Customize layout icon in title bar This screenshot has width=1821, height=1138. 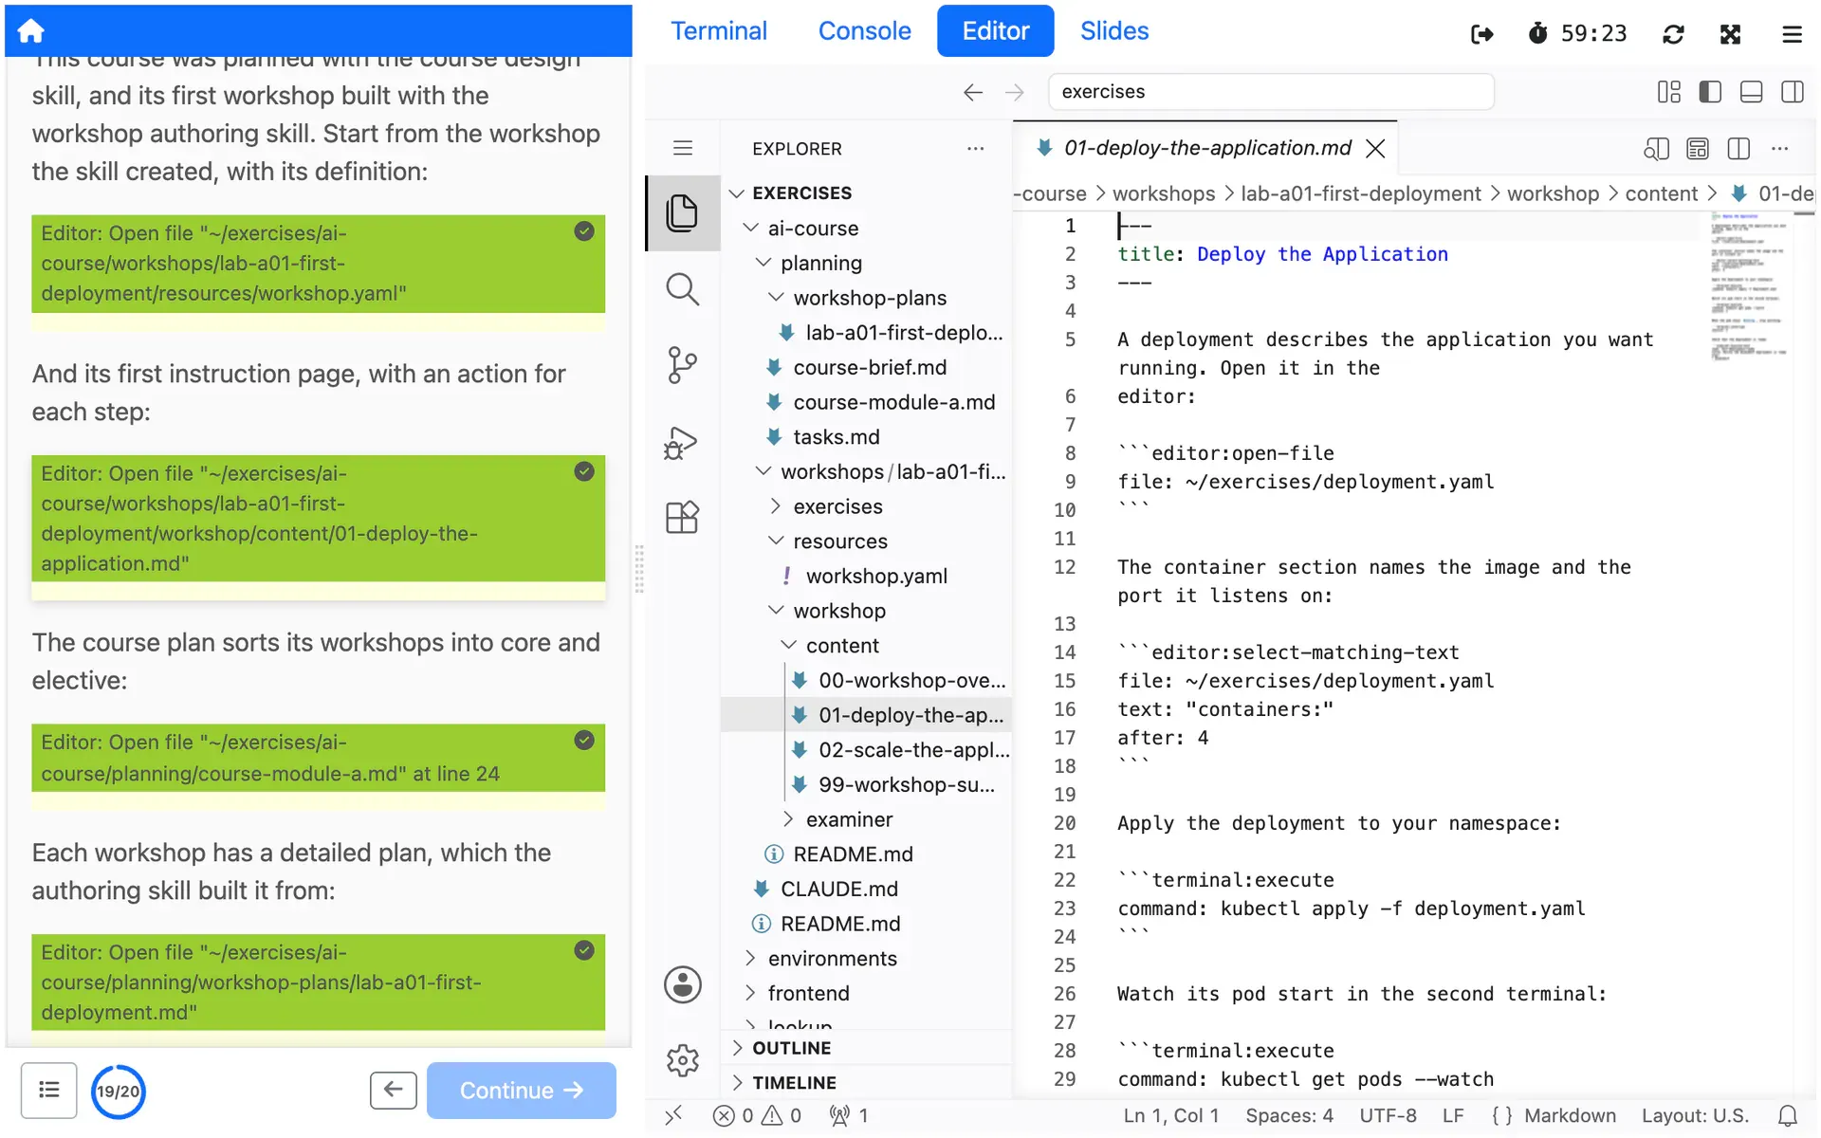[1668, 92]
